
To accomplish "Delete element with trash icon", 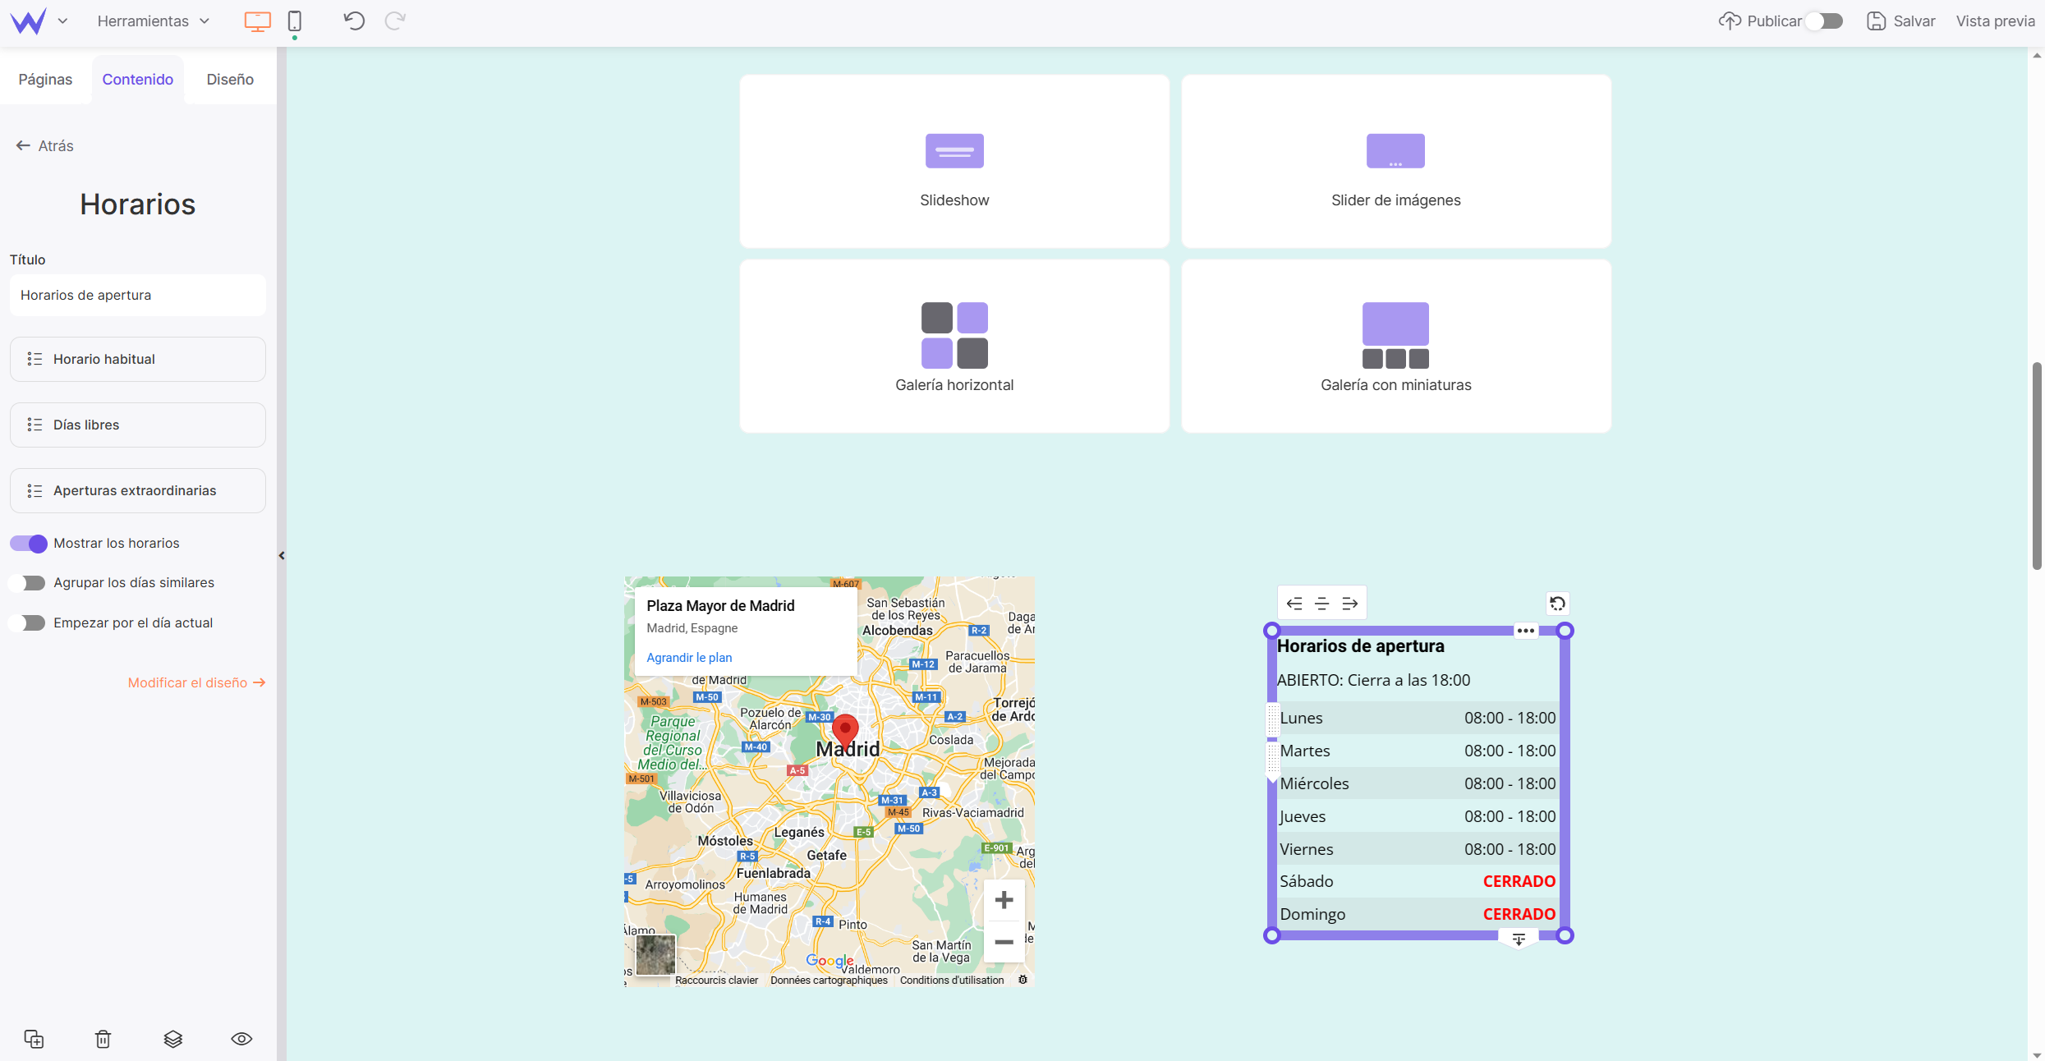I will [103, 1039].
